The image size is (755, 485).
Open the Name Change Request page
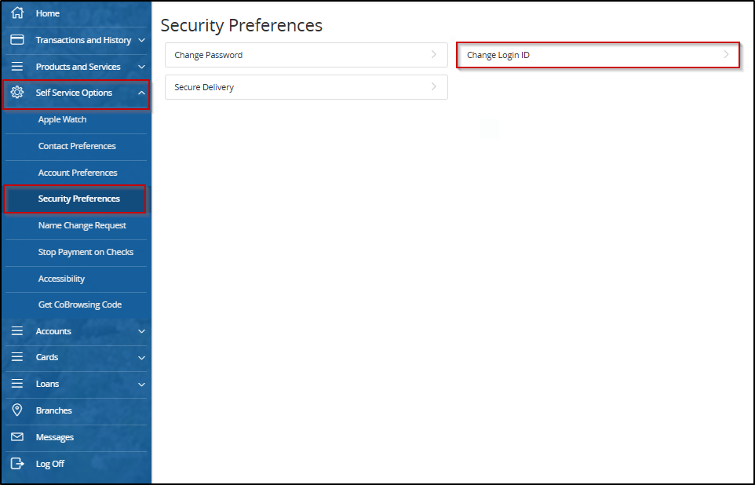click(x=82, y=225)
